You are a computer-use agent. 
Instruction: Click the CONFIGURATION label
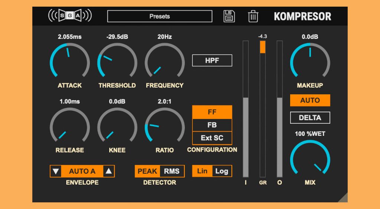(212, 150)
